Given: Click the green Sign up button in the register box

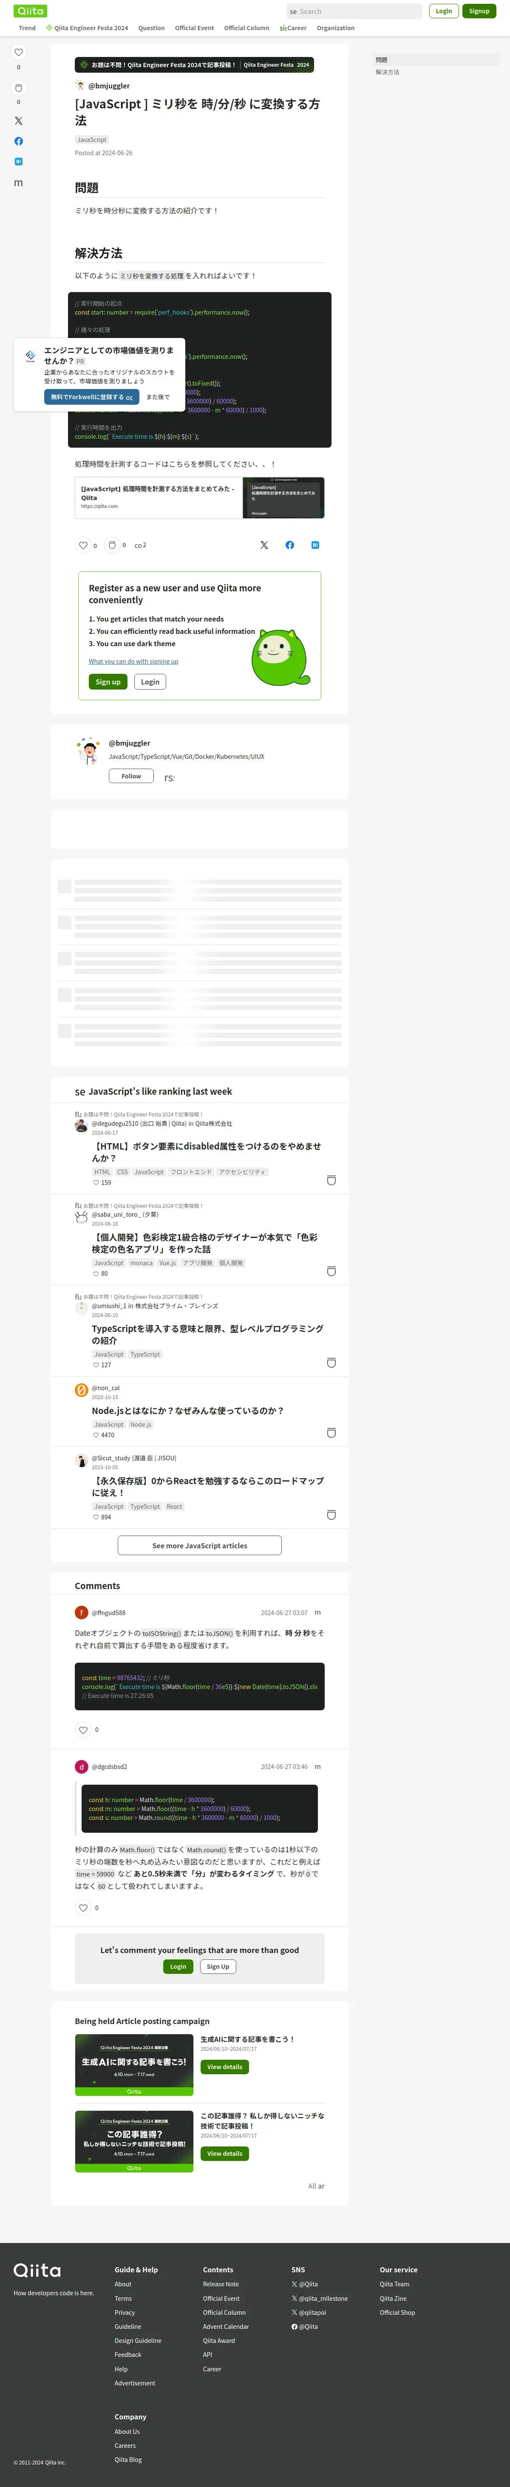Looking at the screenshot, I should click(108, 681).
